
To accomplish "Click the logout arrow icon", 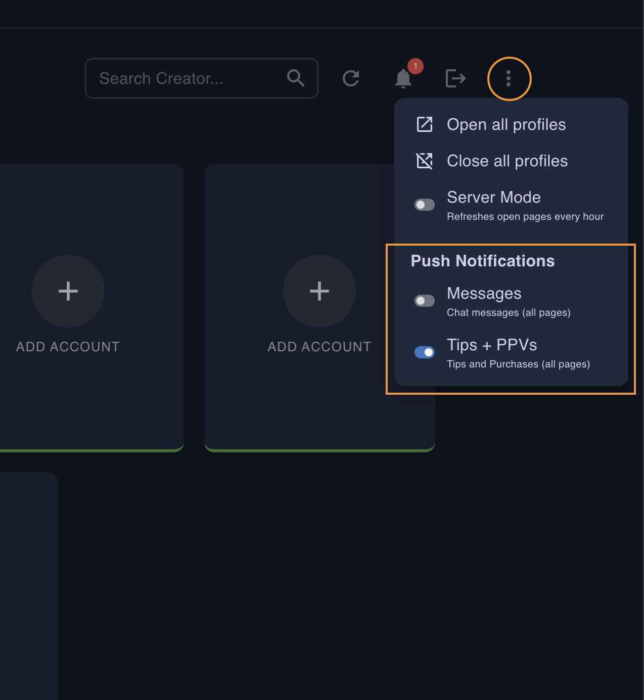I will point(455,78).
